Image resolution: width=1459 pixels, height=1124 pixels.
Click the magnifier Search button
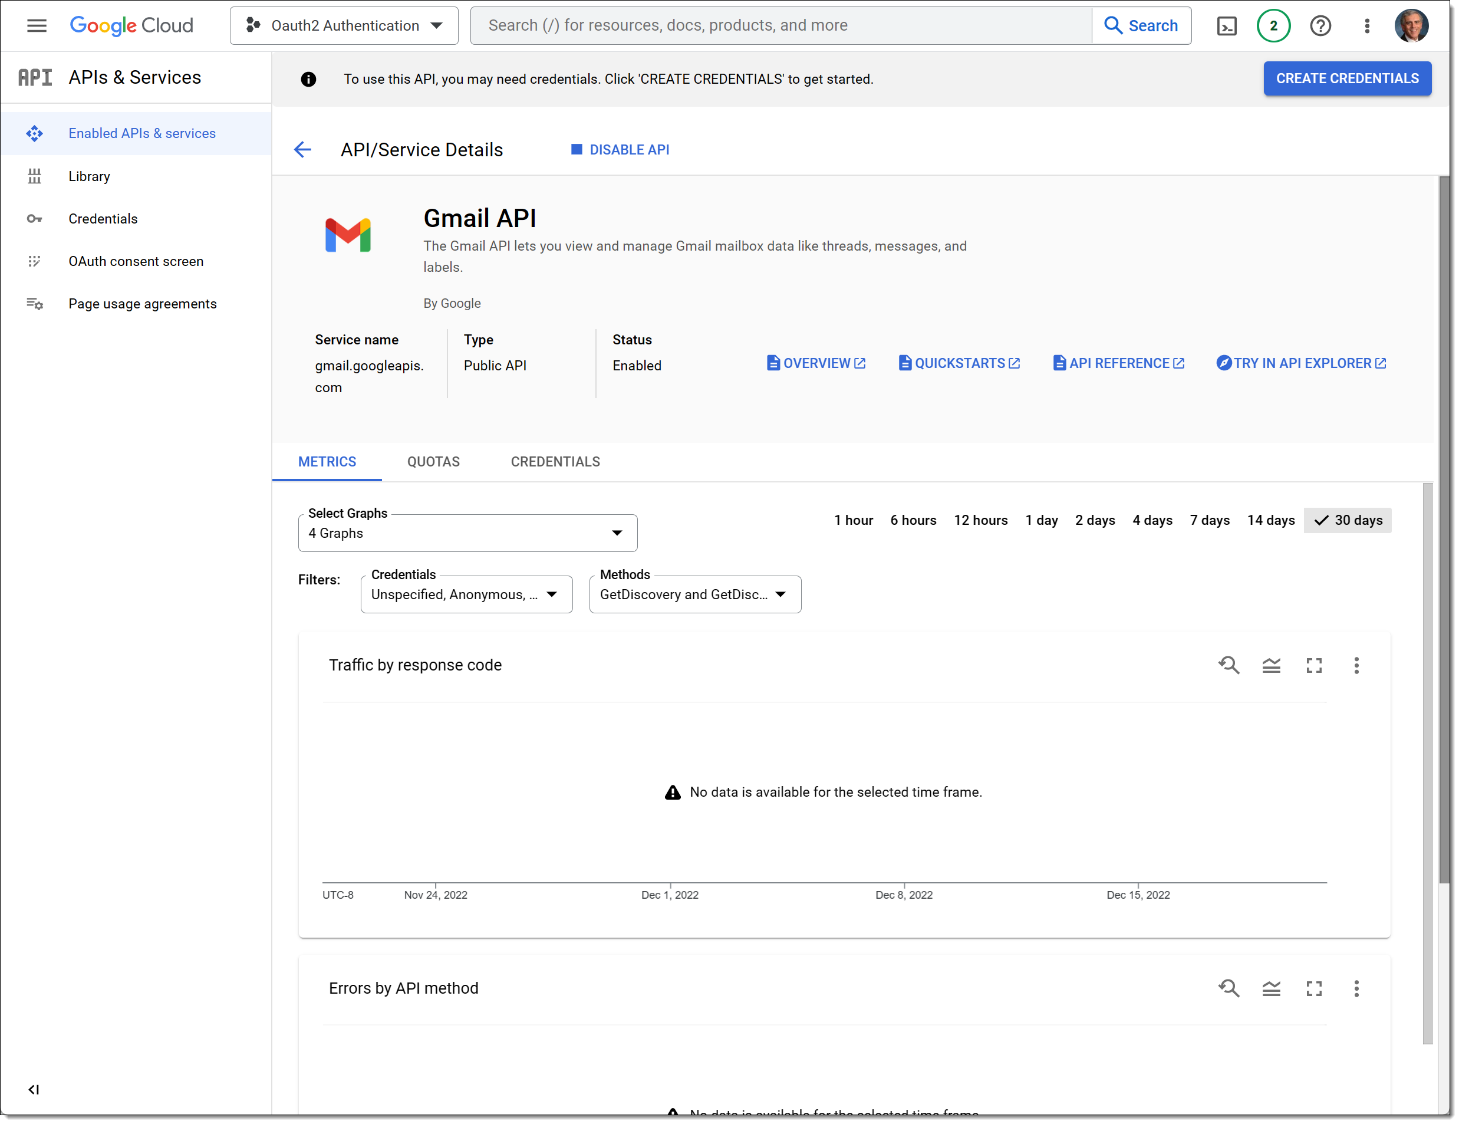pyautogui.click(x=1141, y=25)
